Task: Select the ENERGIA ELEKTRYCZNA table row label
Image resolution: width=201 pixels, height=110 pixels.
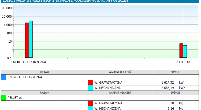Action: tap(25, 77)
